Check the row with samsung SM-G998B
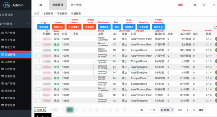 pos(38,55)
